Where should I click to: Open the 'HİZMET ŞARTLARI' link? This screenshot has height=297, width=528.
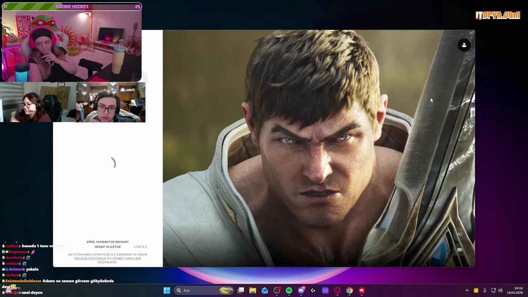click(127, 258)
